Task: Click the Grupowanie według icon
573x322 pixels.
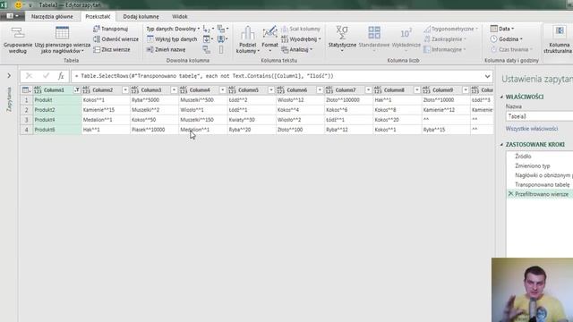Action: coord(18,33)
